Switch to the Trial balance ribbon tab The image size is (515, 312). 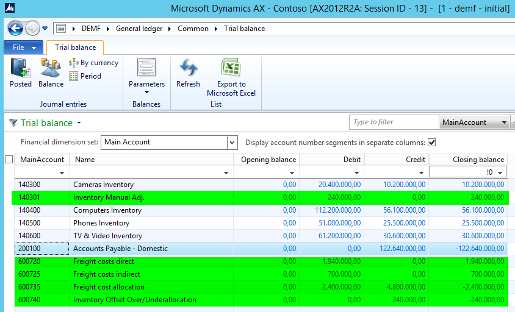click(x=75, y=48)
